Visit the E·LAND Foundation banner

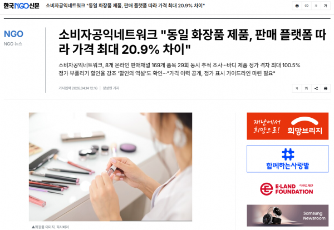[x=287, y=189]
